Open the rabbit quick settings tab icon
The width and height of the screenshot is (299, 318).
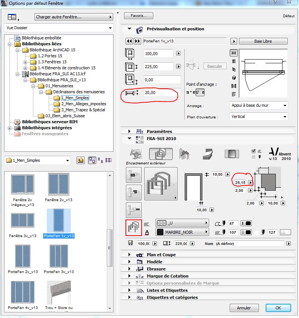(x=136, y=154)
